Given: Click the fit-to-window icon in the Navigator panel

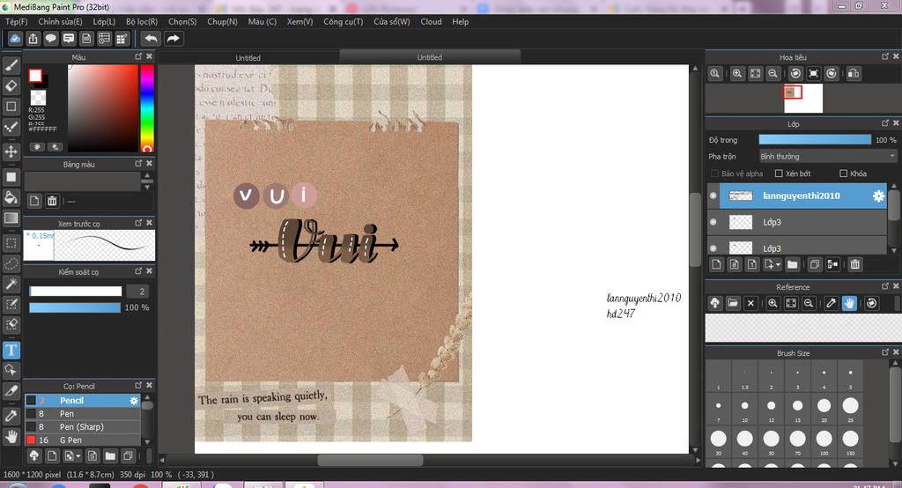Looking at the screenshot, I should pyautogui.click(x=755, y=74).
